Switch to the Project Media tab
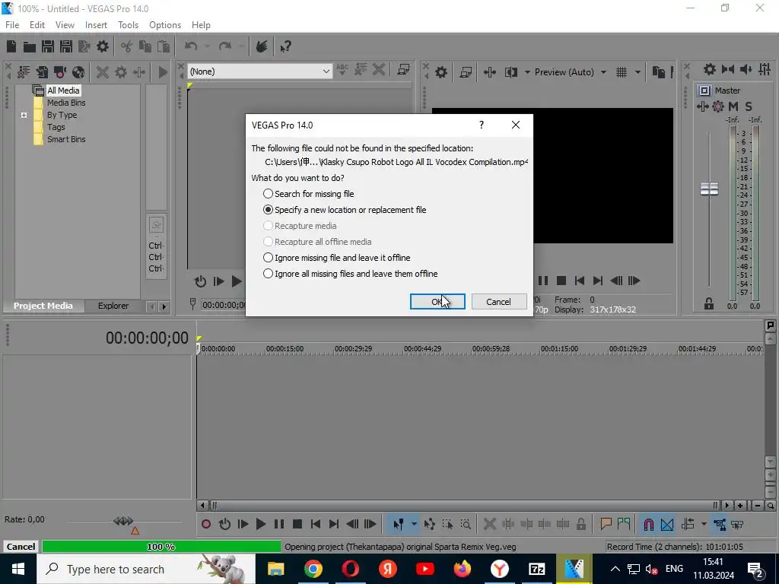The image size is (779, 584). [43, 306]
